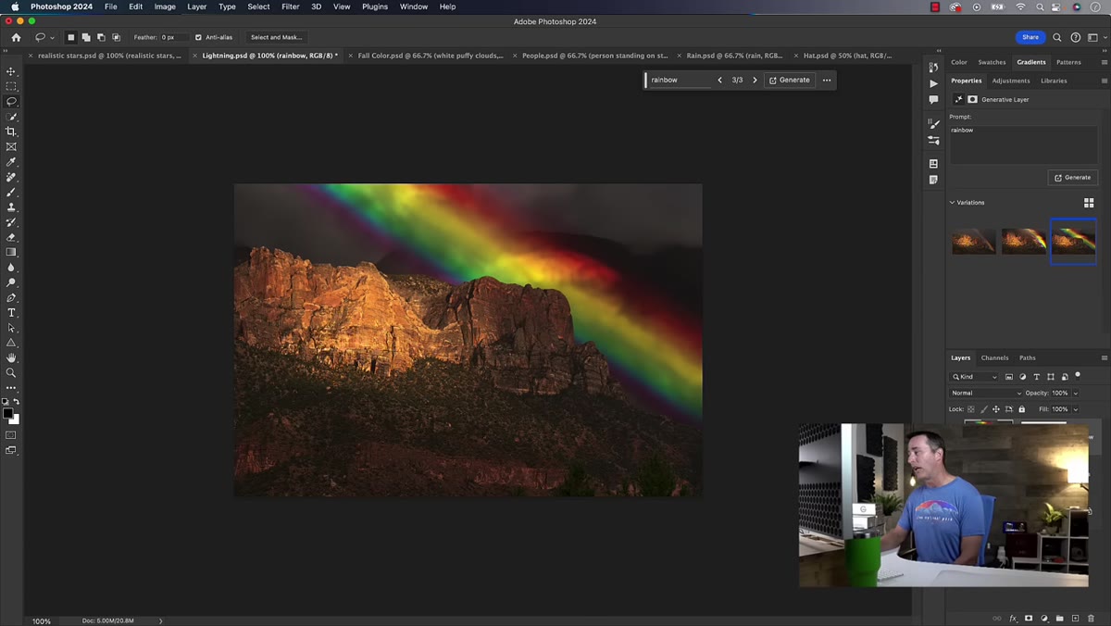Open the Edit Toolbar three-dots menu

click(x=11, y=387)
